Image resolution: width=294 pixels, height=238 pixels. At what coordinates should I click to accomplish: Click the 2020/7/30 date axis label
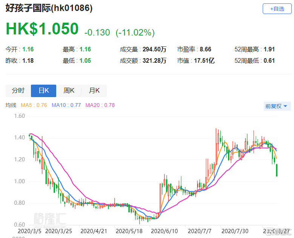tap(235, 231)
